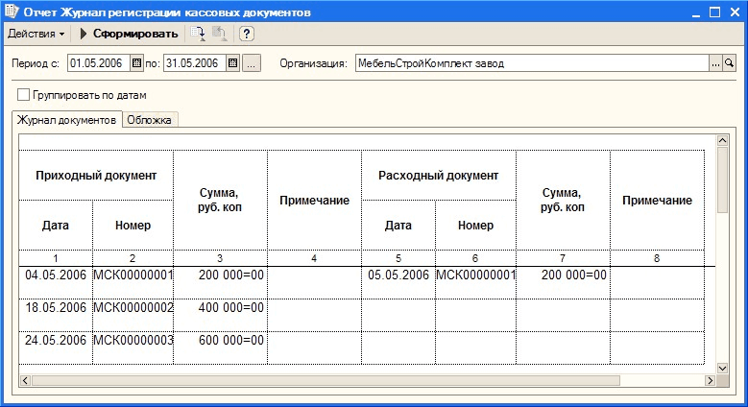The height and width of the screenshot is (407, 748).
Task: Click the horizontal scrollbar left arrow
Action: point(25,380)
